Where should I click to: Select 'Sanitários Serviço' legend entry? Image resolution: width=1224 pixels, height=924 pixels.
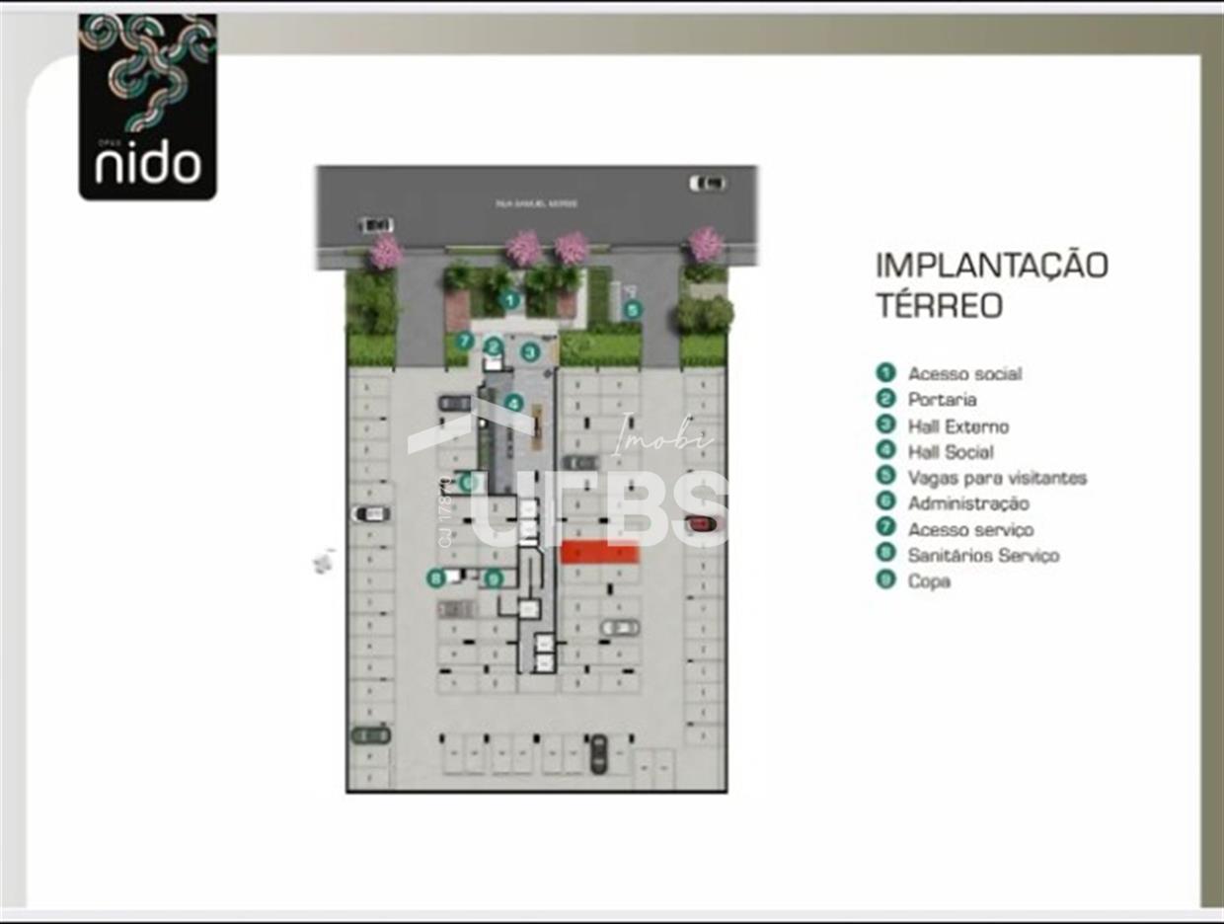pos(983,556)
